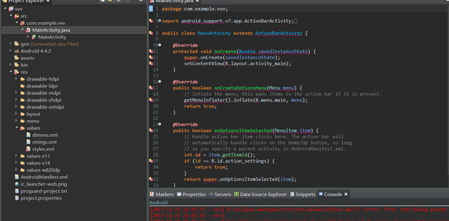The width and height of the screenshot is (449, 221).
Task: Click the error marker on line 11
Action: click(151, 51)
